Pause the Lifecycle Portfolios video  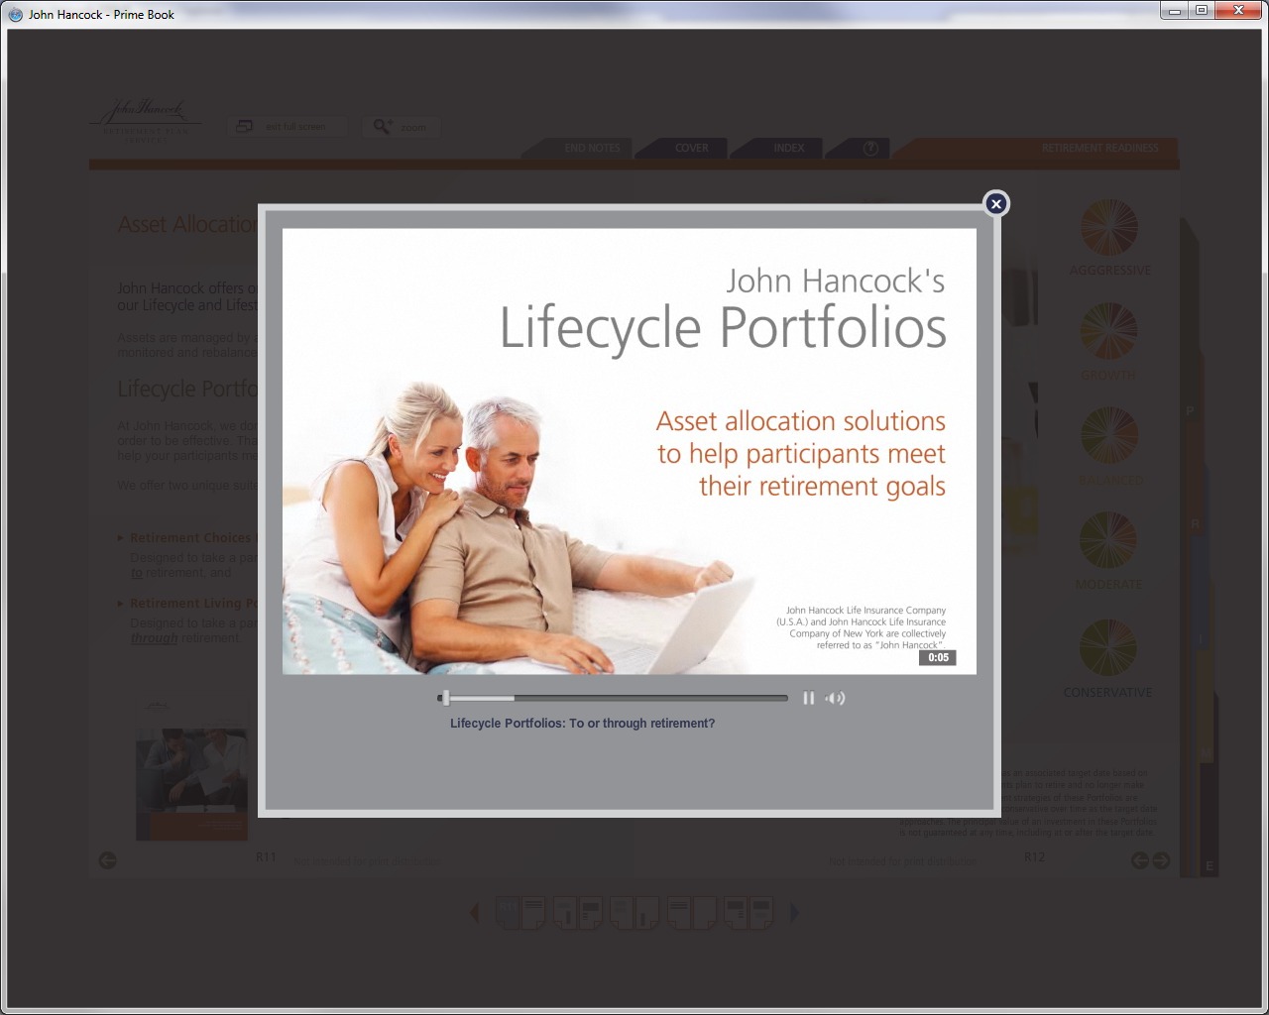(x=808, y=698)
